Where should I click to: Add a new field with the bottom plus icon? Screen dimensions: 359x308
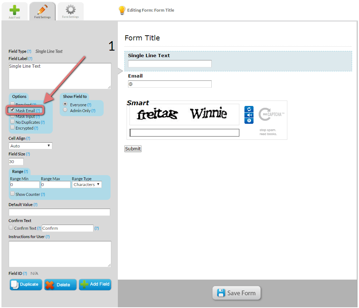tap(84, 284)
